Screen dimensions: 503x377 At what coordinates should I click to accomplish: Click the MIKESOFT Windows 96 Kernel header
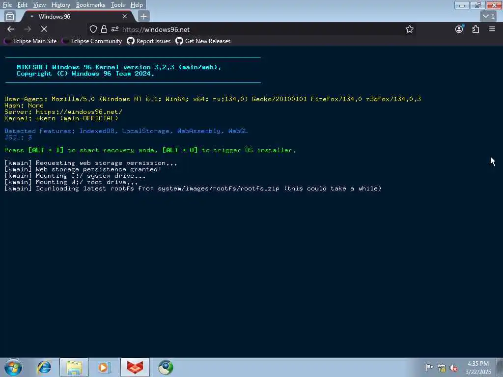(119, 67)
